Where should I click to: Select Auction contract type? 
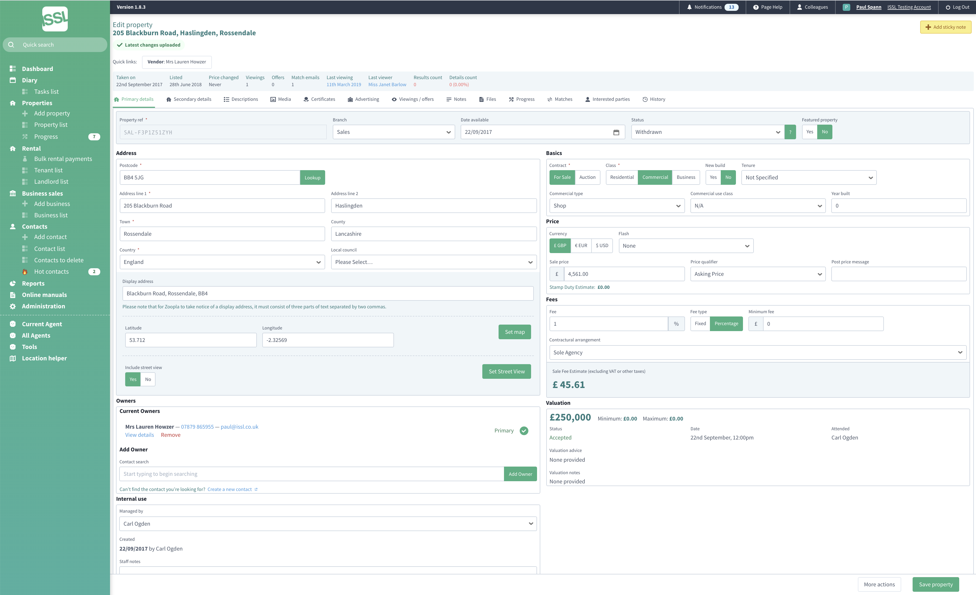587,177
